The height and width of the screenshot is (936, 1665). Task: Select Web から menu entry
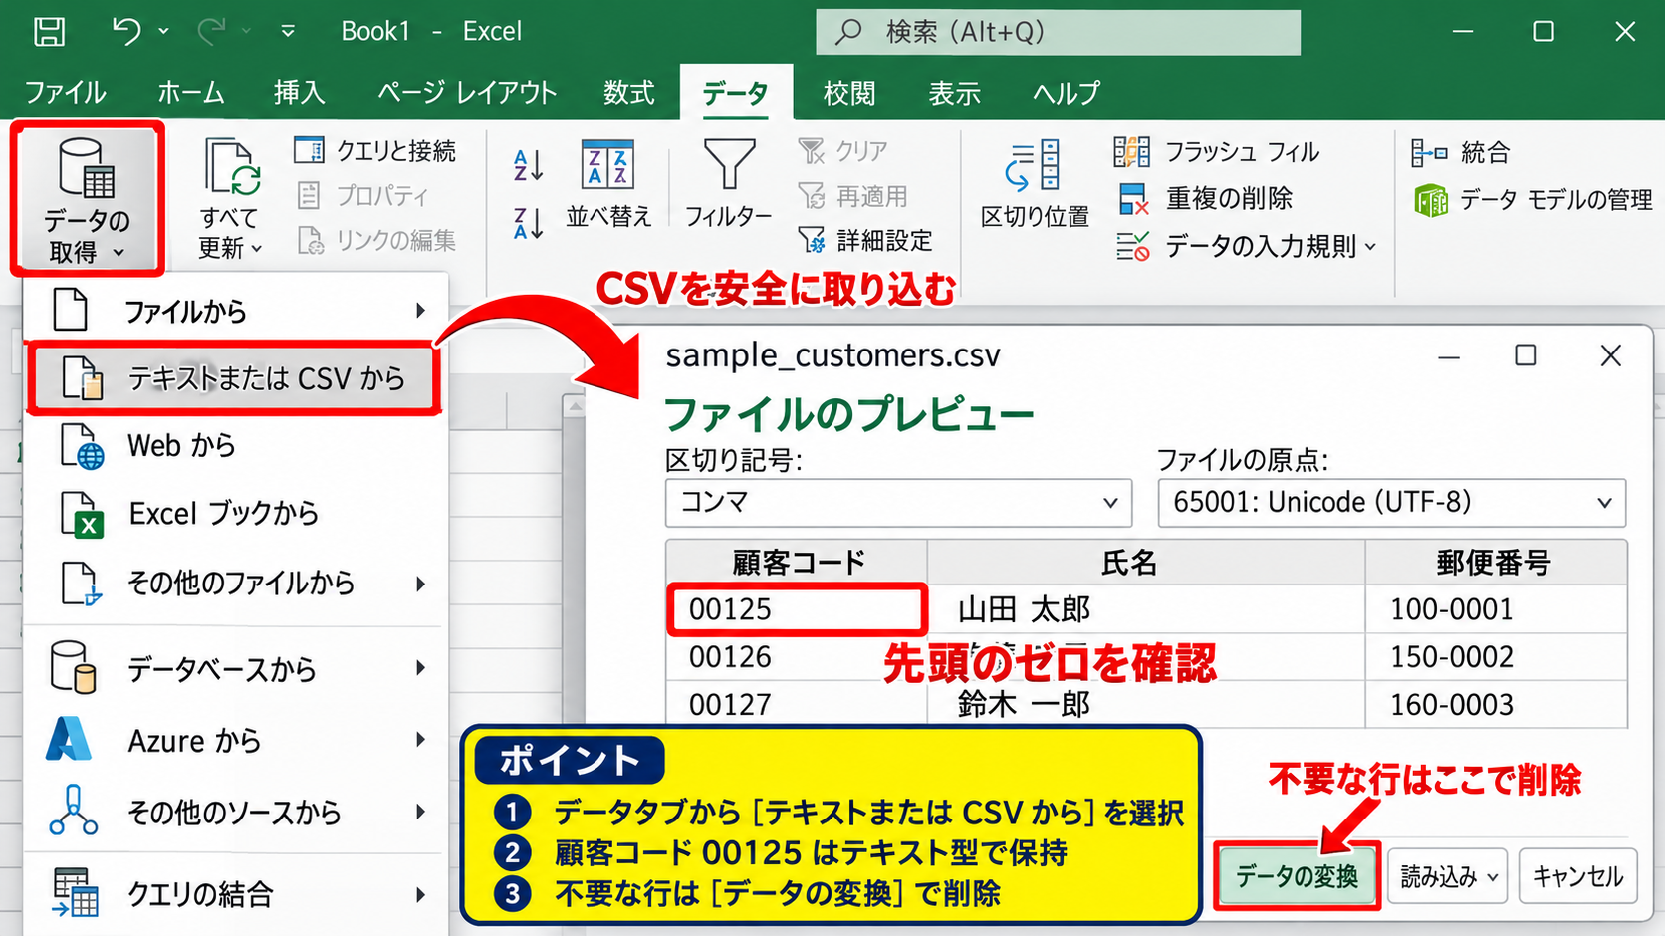pyautogui.click(x=235, y=445)
